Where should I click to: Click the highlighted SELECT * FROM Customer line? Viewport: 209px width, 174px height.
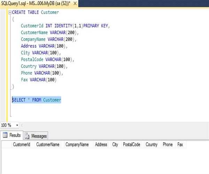point(37,100)
